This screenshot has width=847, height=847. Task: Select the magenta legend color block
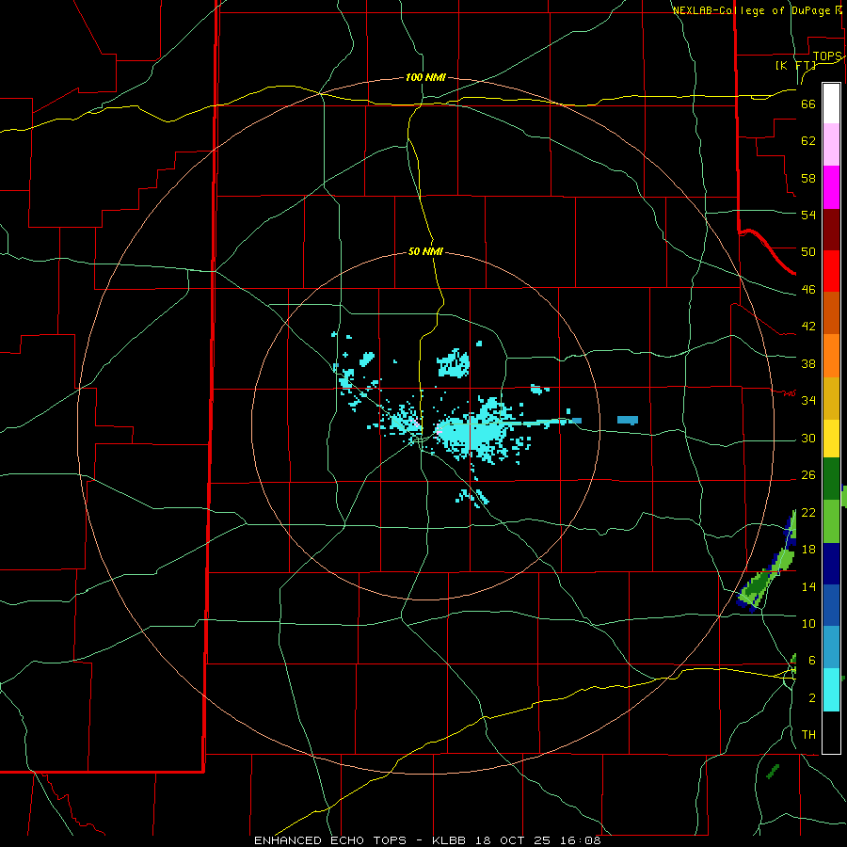click(x=831, y=187)
